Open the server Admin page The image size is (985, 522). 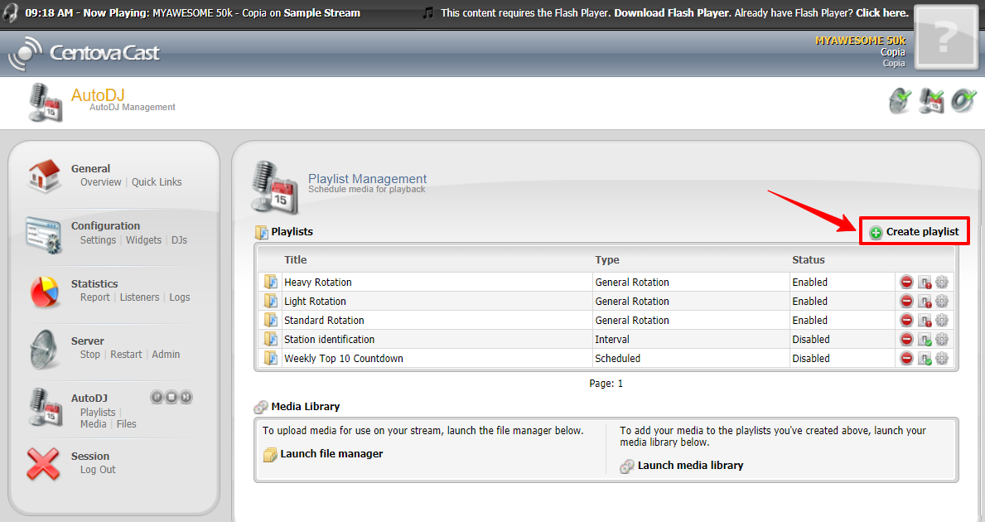pyautogui.click(x=166, y=355)
